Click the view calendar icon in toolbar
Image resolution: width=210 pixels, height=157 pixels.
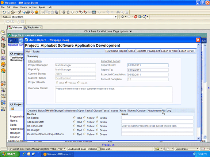click(94, 12)
